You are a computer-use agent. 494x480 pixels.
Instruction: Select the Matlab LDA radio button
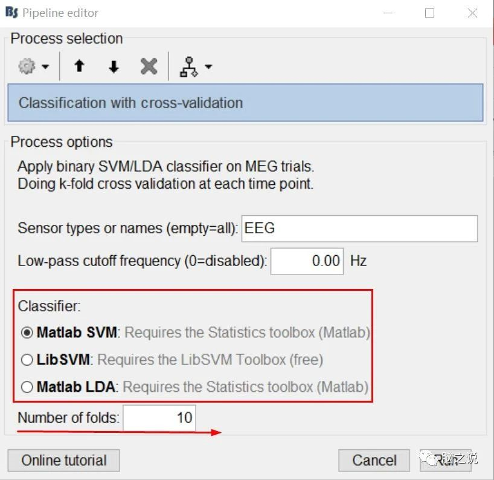(27, 387)
